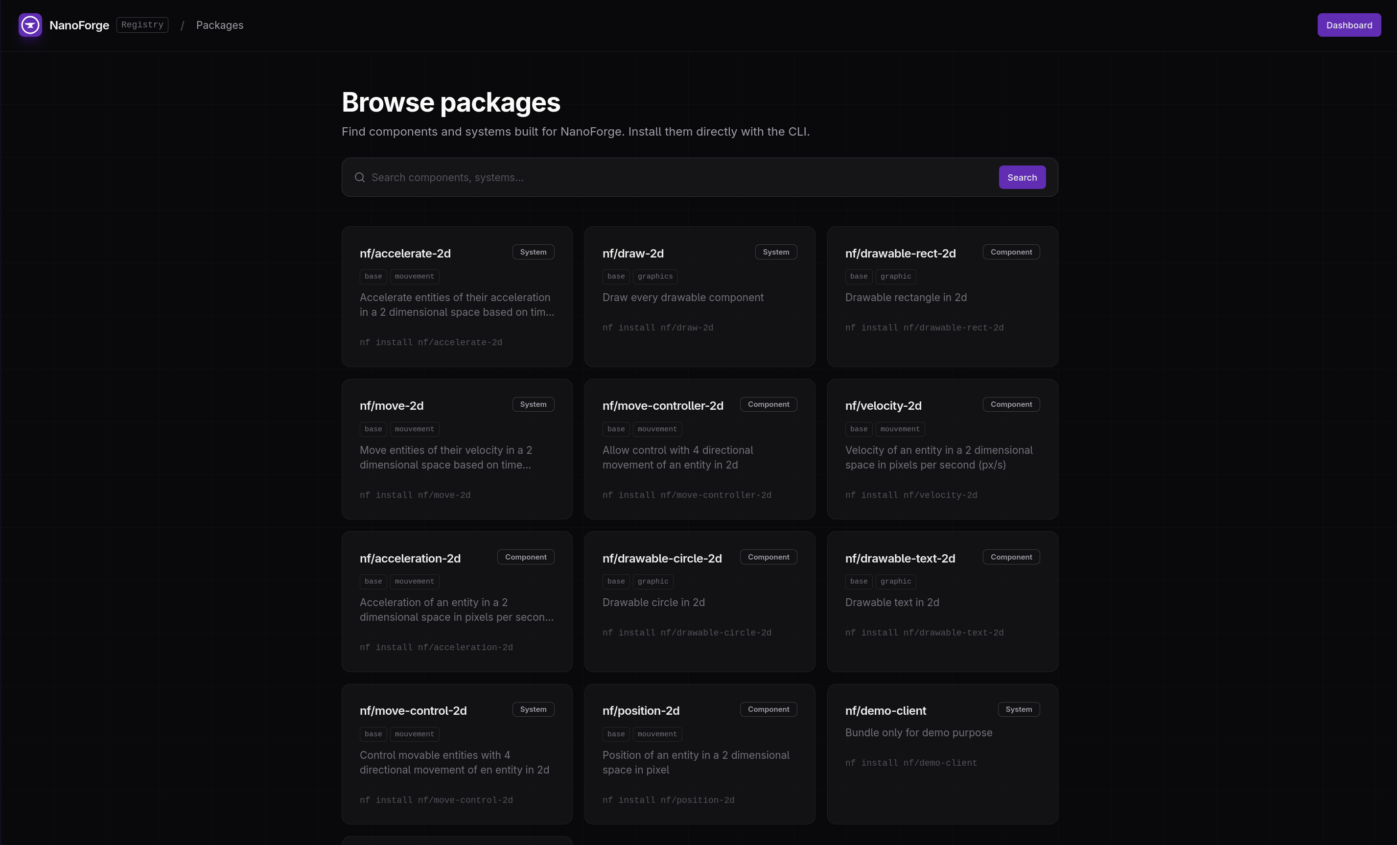This screenshot has width=1397, height=845.
Task: Click 'Bundle only for demo purpose' description
Action: pyautogui.click(x=918, y=733)
